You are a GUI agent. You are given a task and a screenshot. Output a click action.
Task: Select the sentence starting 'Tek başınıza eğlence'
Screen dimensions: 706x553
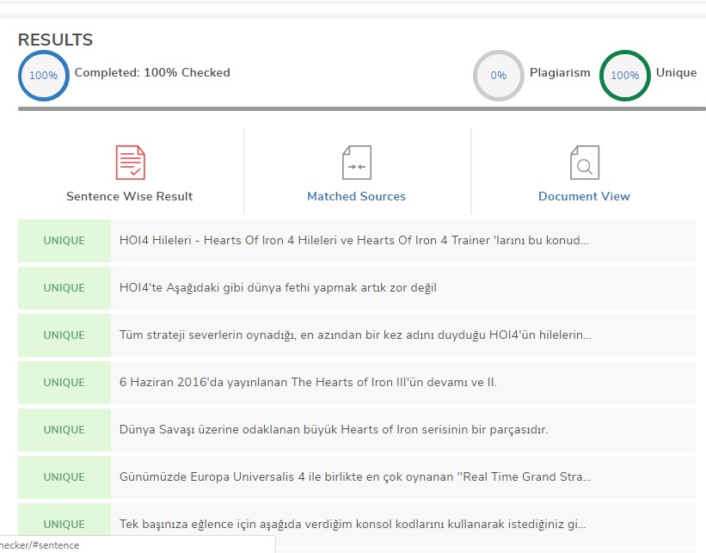(x=353, y=524)
